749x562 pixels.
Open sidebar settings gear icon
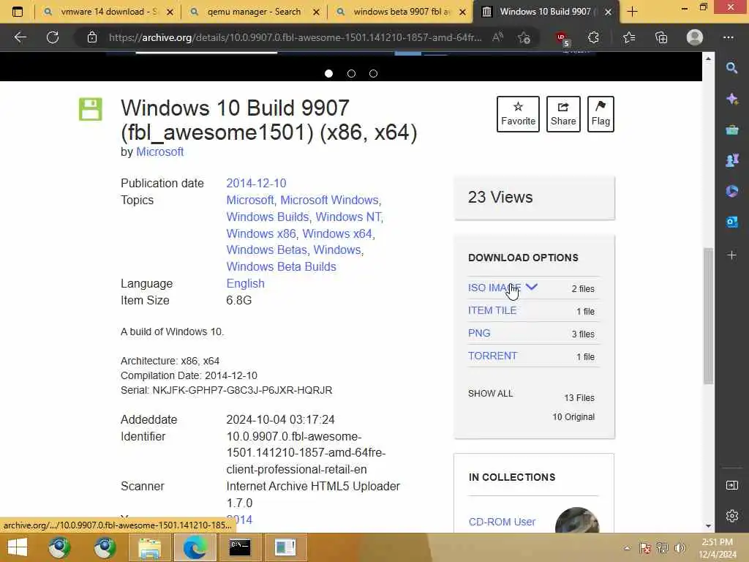pyautogui.click(x=731, y=516)
